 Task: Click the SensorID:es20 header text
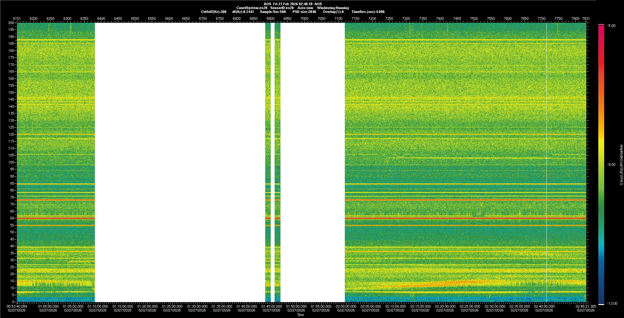click(282, 8)
